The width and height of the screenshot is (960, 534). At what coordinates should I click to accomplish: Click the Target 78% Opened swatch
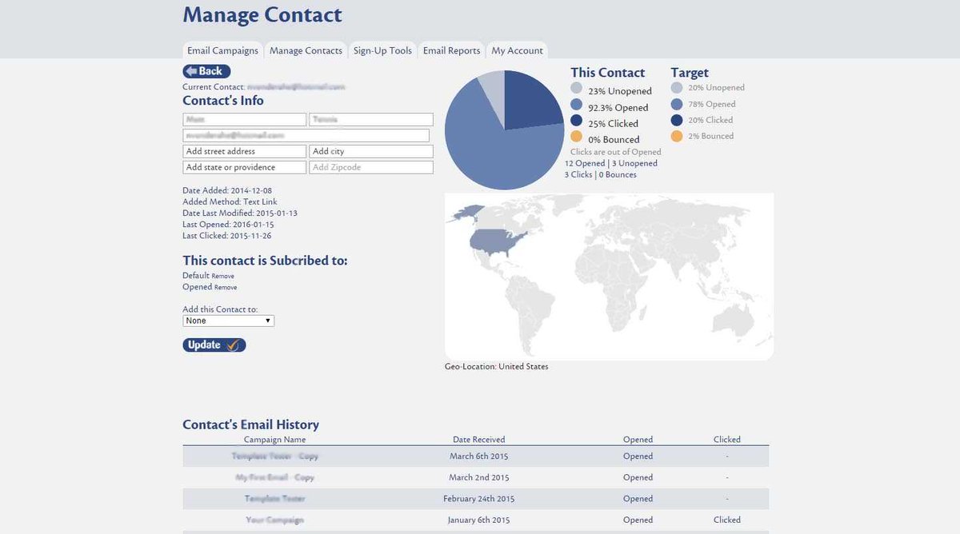click(677, 104)
